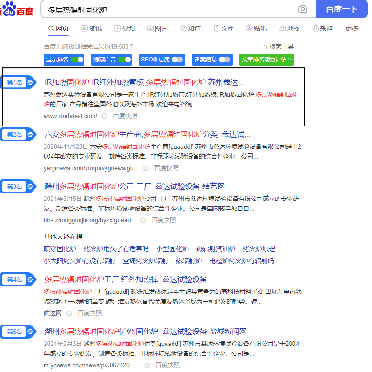This screenshot has height=372, width=372.
Task: Search related term 热辐射汽油炉
Action: (216, 249)
